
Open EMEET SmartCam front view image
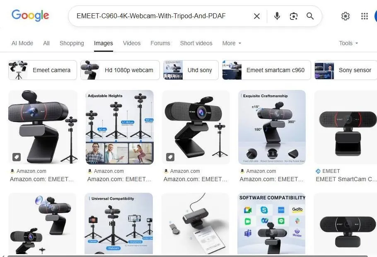(x=346, y=127)
